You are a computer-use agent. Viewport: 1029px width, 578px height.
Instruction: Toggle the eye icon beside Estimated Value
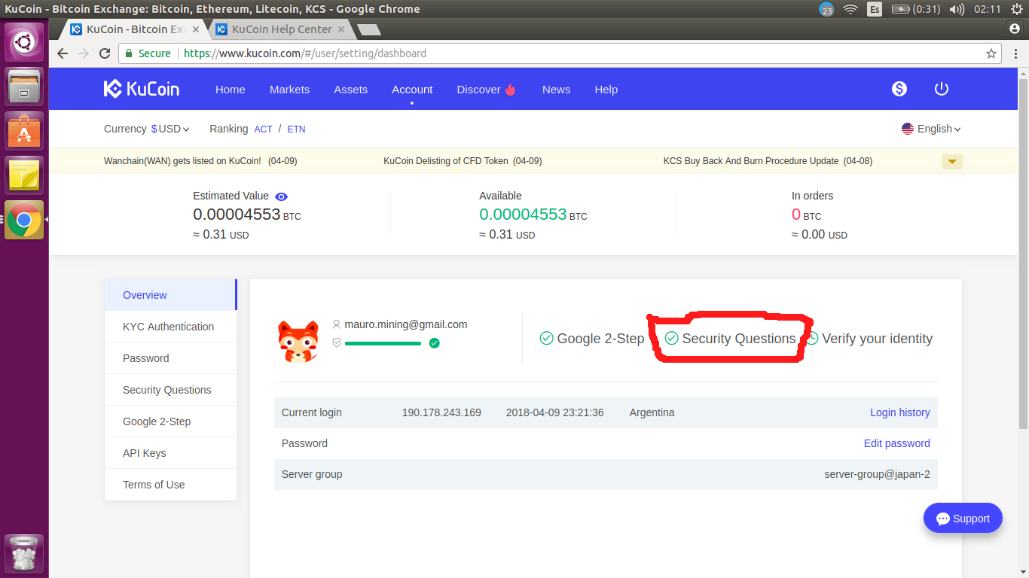pos(281,196)
